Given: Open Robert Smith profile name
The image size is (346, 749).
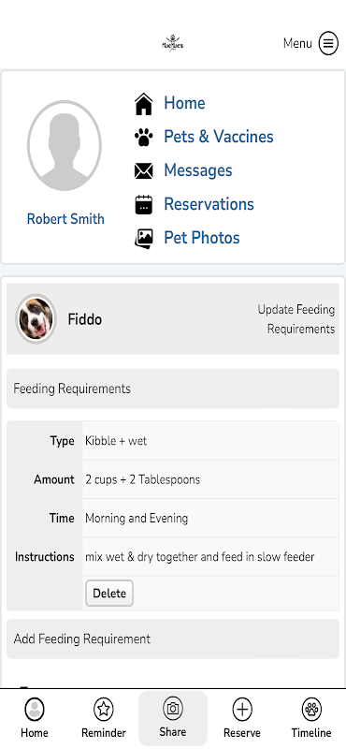Looking at the screenshot, I should point(65,219).
